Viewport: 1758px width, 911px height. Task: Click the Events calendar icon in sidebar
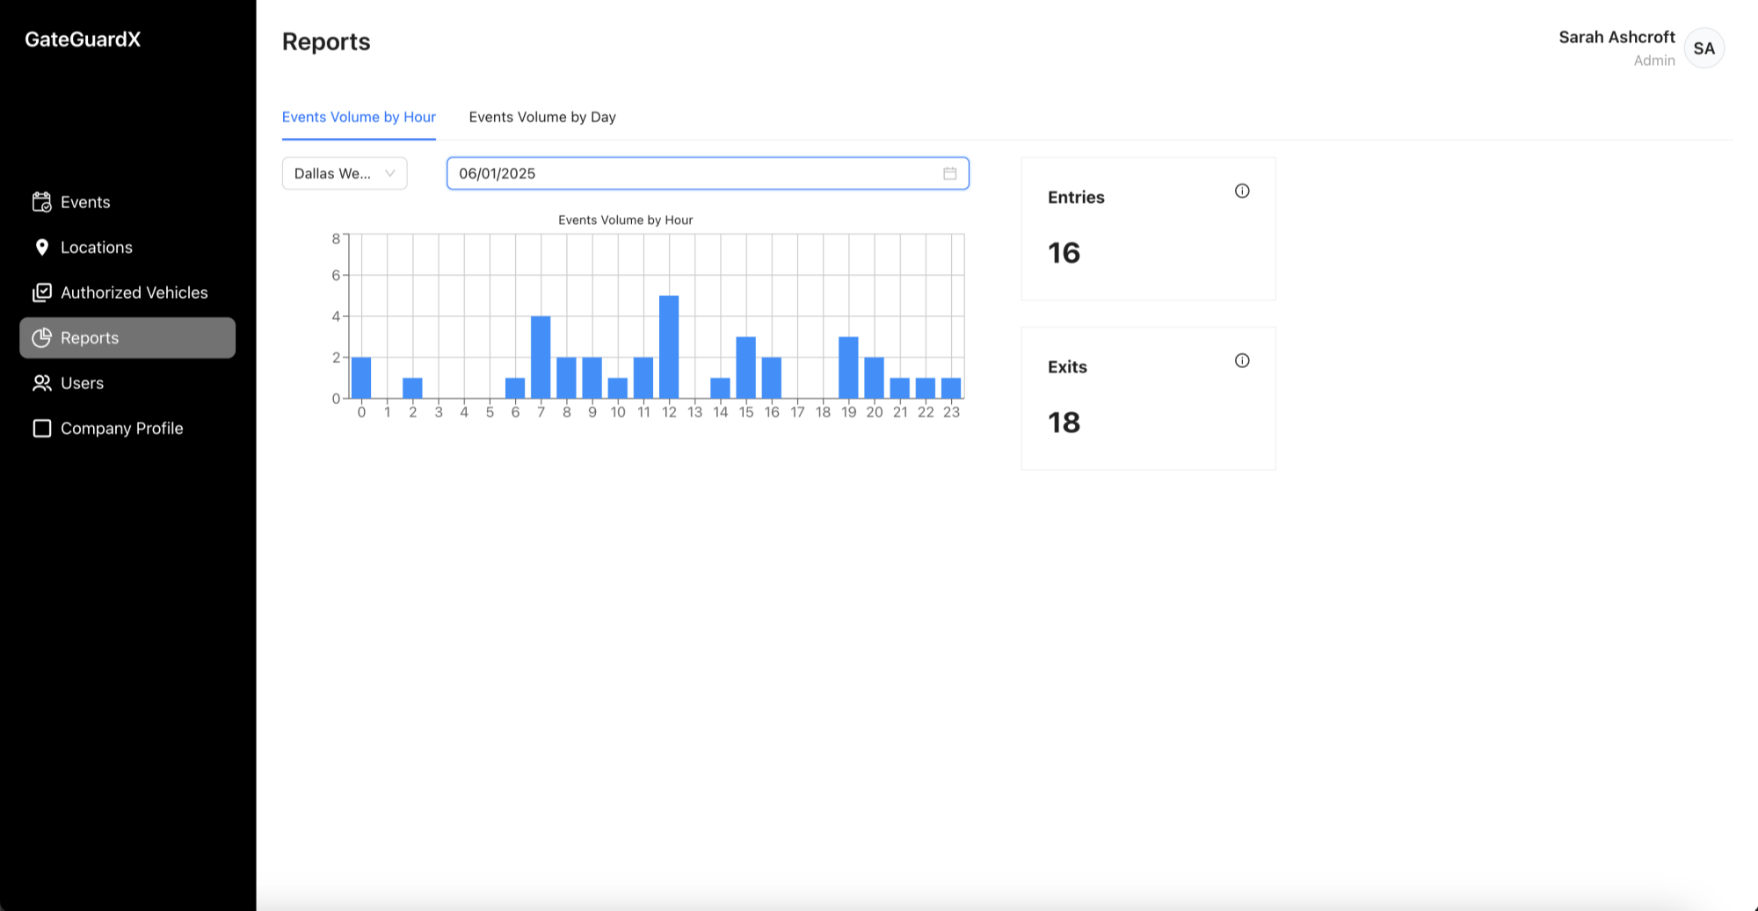point(41,202)
